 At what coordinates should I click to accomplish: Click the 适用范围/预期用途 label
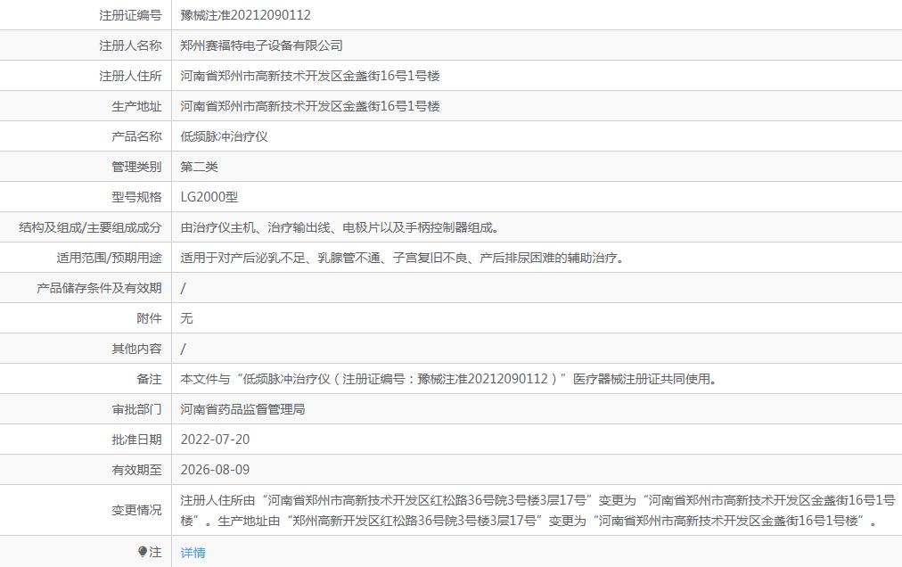109,258
